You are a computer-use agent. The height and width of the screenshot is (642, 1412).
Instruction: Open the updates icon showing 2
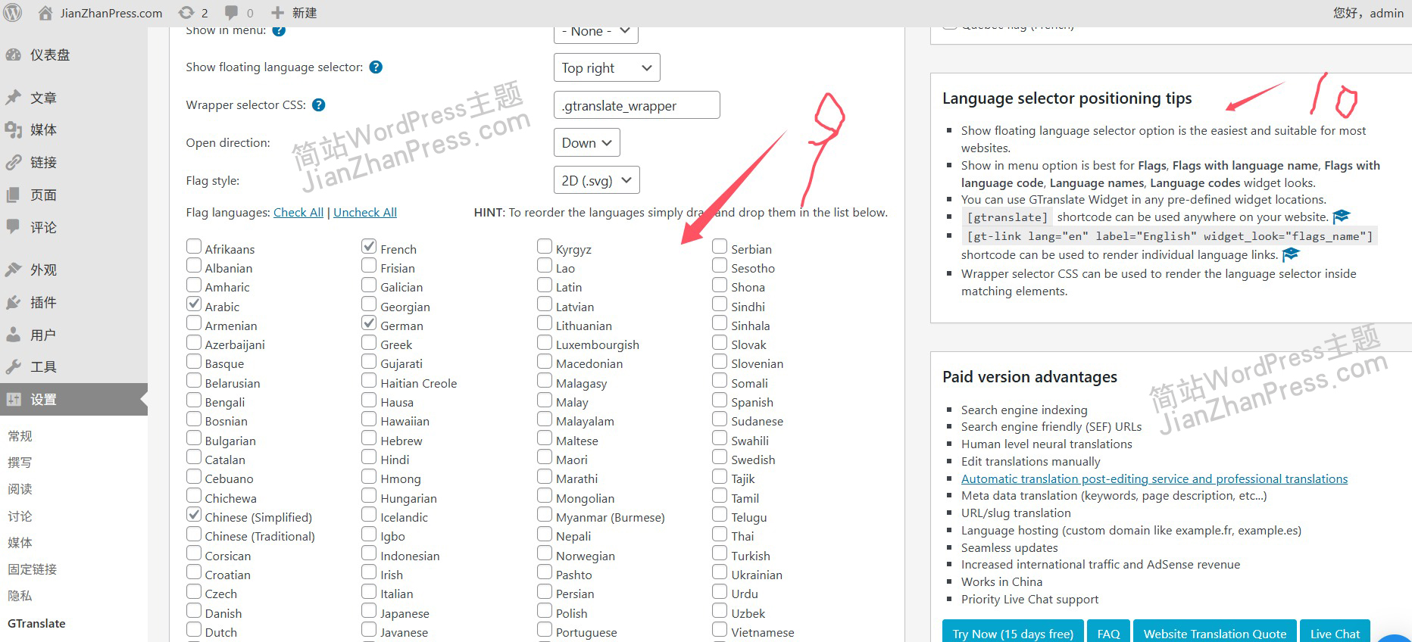[x=186, y=13]
